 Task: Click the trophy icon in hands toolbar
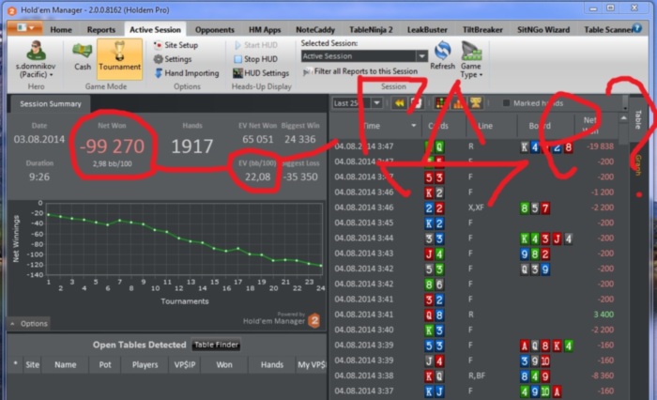476,102
